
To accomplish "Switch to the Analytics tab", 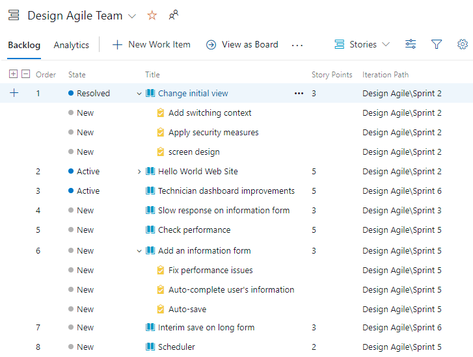I will 71,45.
